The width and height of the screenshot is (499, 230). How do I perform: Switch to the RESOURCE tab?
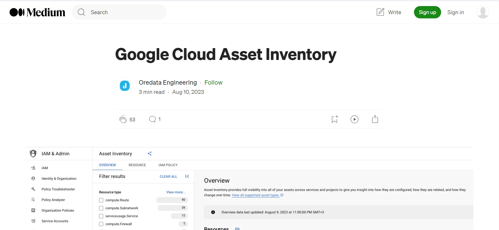(137, 165)
